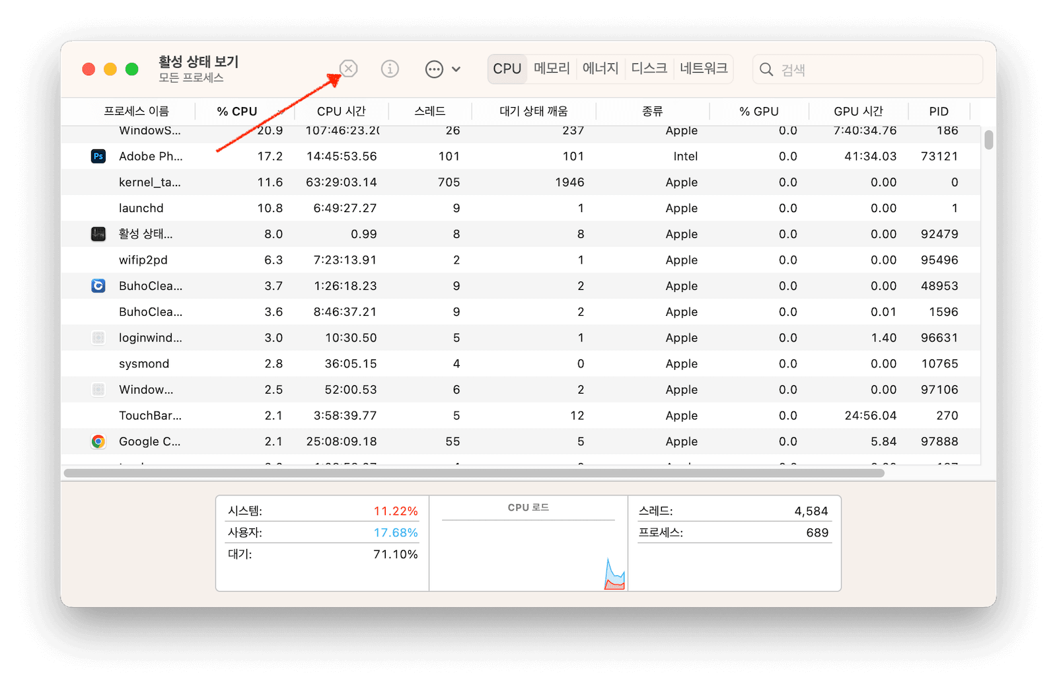1057x687 pixels.
Task: Click the Google C... process name
Action: (x=149, y=441)
